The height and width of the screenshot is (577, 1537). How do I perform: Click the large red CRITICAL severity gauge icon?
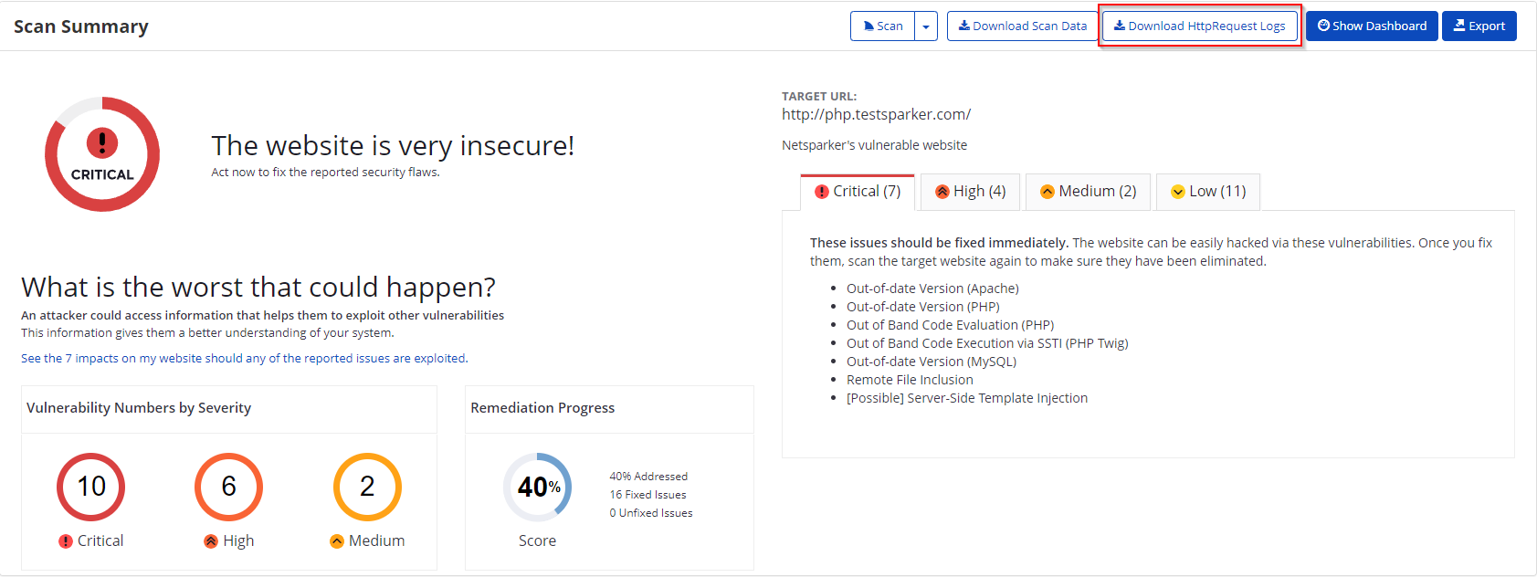point(102,154)
